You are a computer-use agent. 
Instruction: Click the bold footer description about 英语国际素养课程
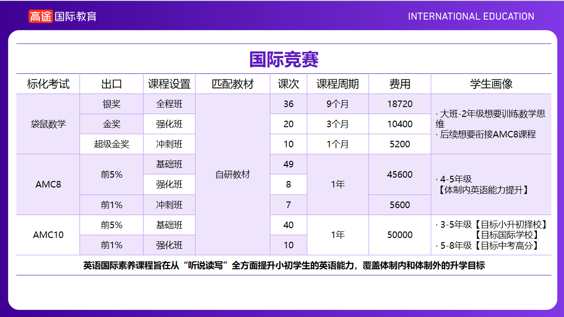pos(283,266)
